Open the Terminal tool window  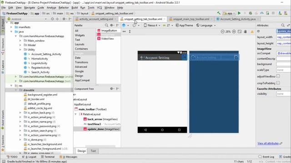(48, 157)
